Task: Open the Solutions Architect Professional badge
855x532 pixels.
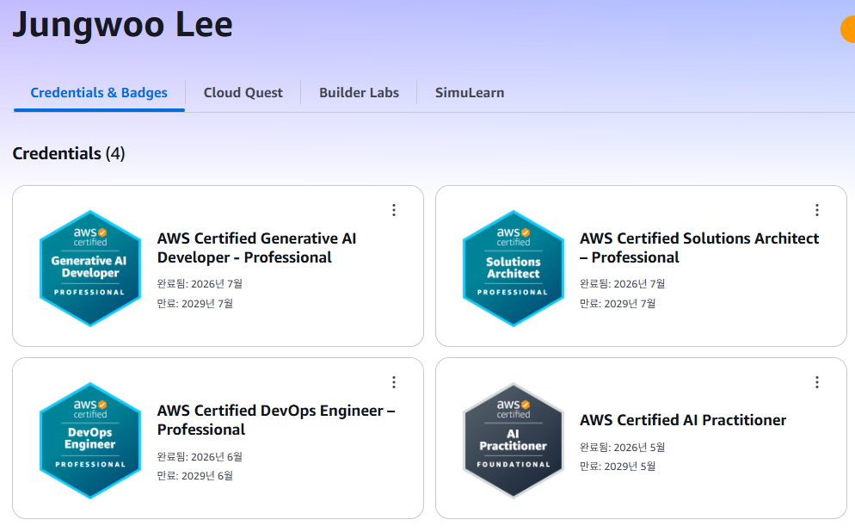Action: pyautogui.click(x=514, y=269)
